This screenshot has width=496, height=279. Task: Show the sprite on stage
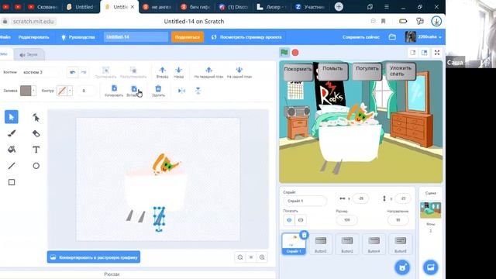tap(289, 220)
